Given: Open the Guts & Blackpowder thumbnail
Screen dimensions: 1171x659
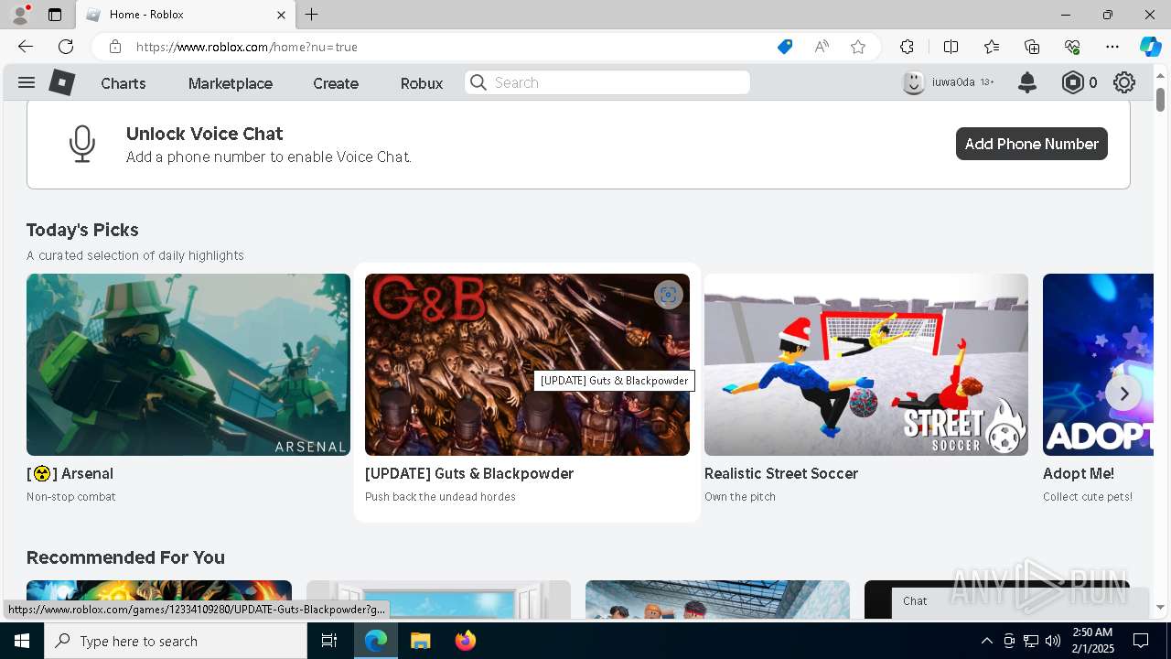Looking at the screenshot, I should (x=527, y=364).
